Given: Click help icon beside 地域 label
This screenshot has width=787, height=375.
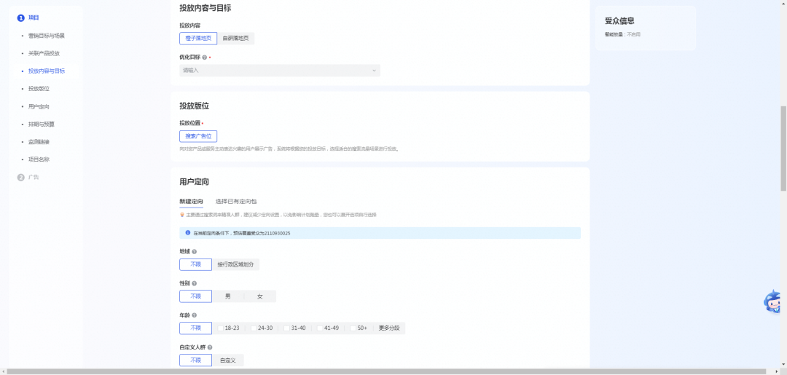Looking at the screenshot, I should (195, 252).
